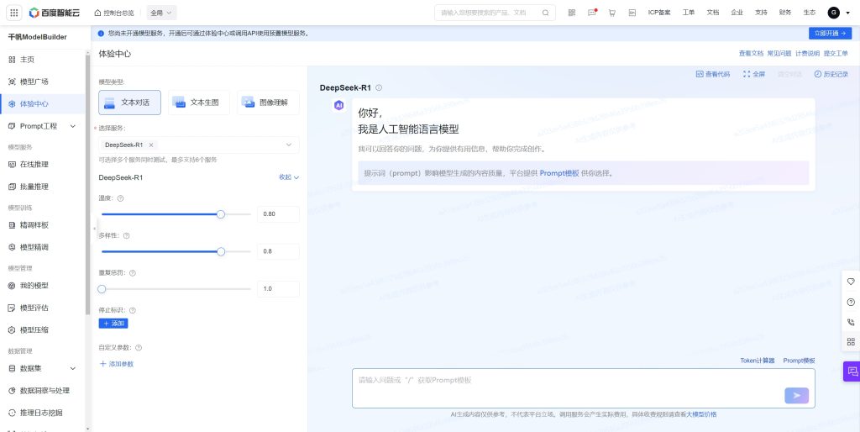Image resolution: width=860 pixels, height=432 pixels.
Task: Toggle 全屏 fullscreen mode
Action: (x=754, y=74)
